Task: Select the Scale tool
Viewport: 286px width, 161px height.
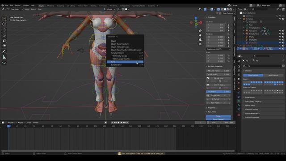Action: pos(4,41)
